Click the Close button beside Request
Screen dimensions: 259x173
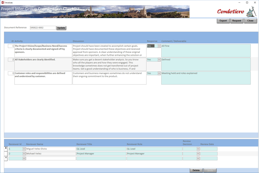250,21
